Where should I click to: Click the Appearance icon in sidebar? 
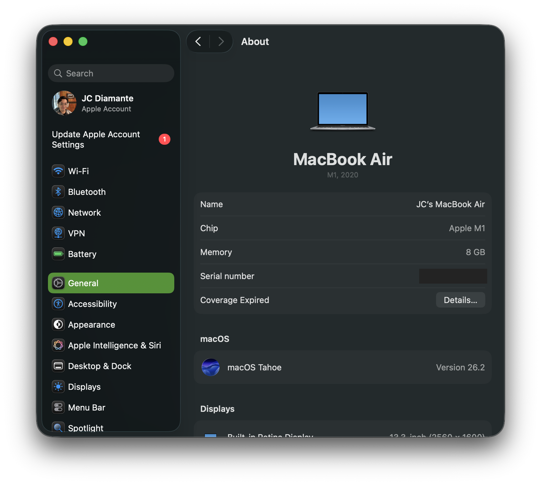point(58,324)
